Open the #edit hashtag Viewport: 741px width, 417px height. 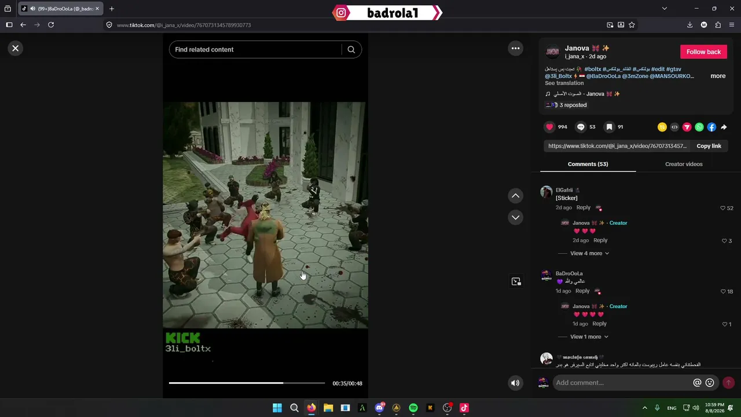coord(658,69)
